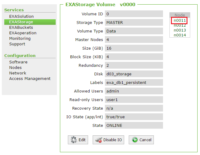Click the "Allowed Users" label
This screenshot has width=200, height=155.
coord(88,91)
